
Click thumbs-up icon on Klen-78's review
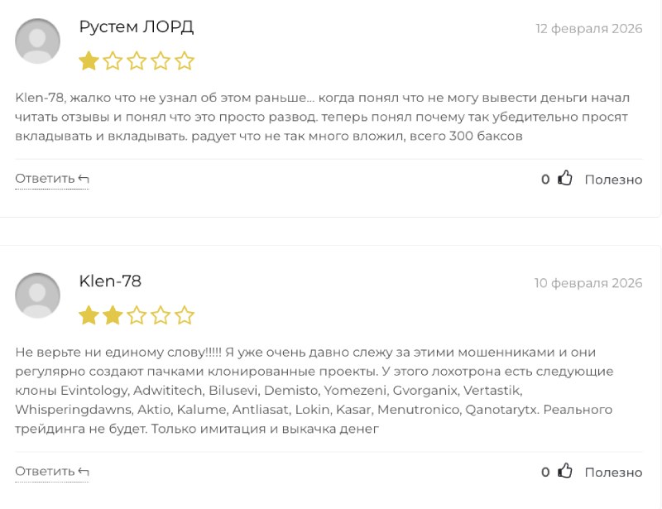(565, 471)
